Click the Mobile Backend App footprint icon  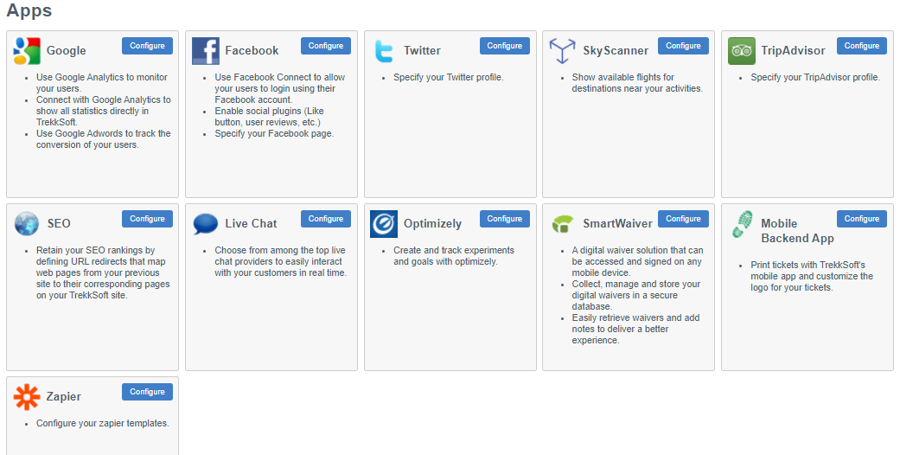(x=742, y=223)
